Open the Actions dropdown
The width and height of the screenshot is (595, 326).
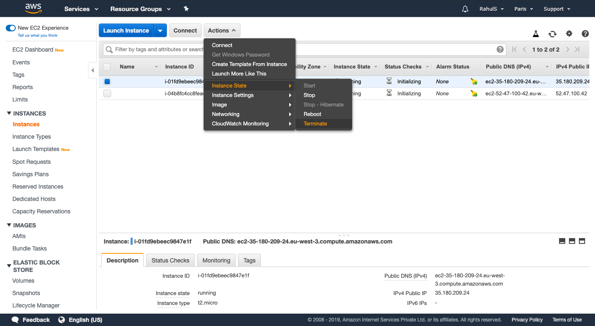pyautogui.click(x=222, y=30)
